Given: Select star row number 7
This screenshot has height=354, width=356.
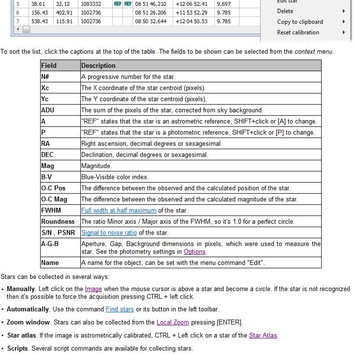Looking at the screenshot, I should coord(18,21).
